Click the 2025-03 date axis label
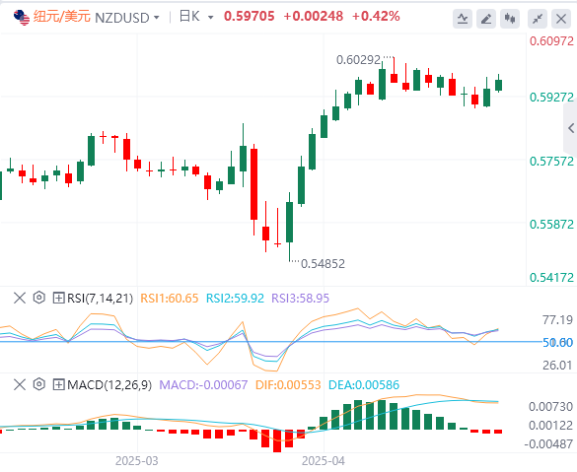Image resolution: width=577 pixels, height=472 pixels. (137, 461)
